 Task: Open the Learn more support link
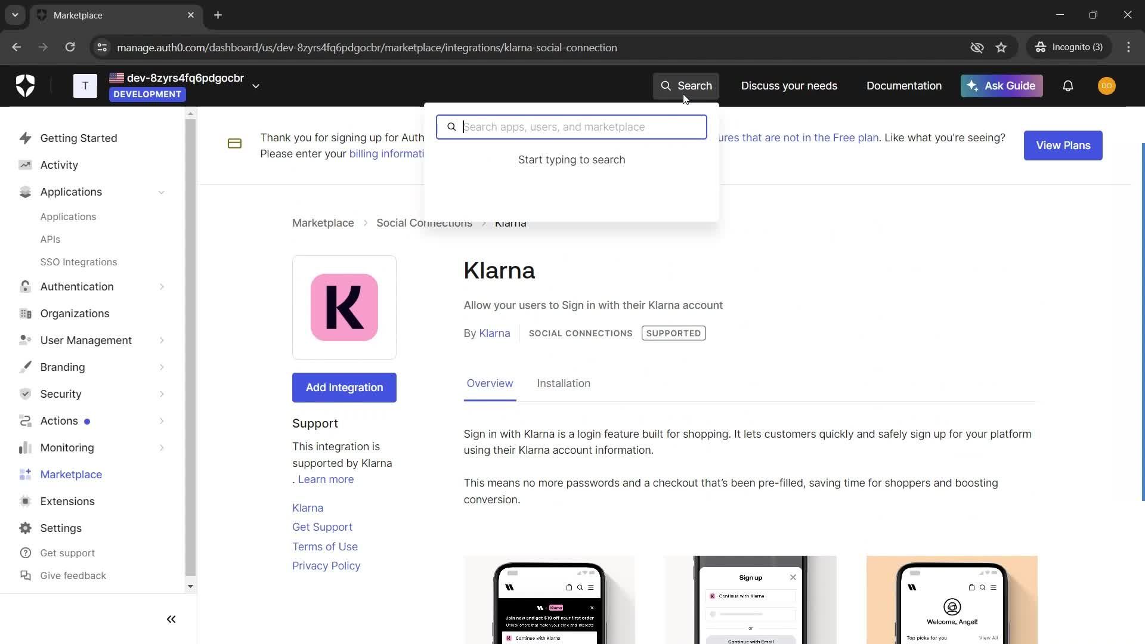[x=326, y=479]
